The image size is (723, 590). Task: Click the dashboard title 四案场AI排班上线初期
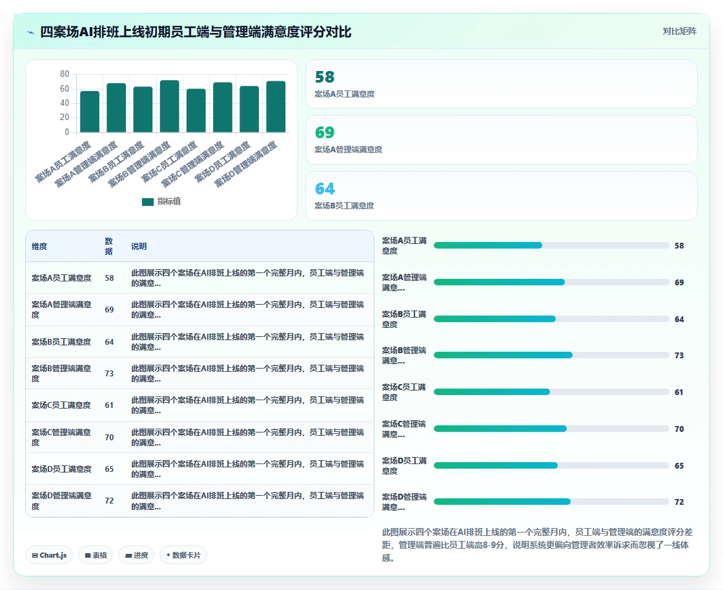pos(196,32)
